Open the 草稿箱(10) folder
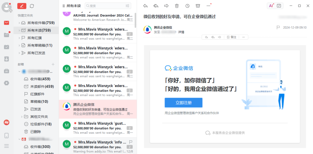Image resolution: width=313 pixels, height=154 pixels. point(36,102)
